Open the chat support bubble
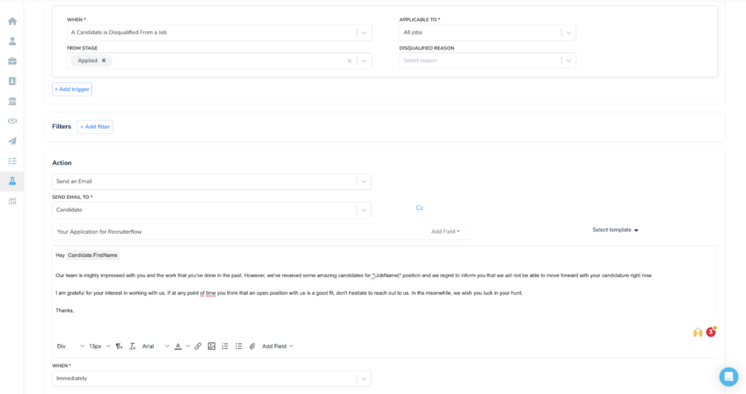746x394 pixels. 729,377
